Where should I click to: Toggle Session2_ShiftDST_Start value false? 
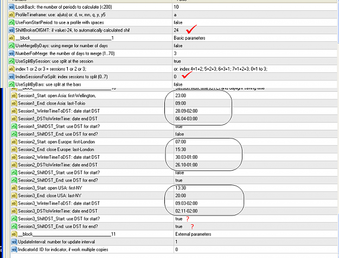(180, 173)
